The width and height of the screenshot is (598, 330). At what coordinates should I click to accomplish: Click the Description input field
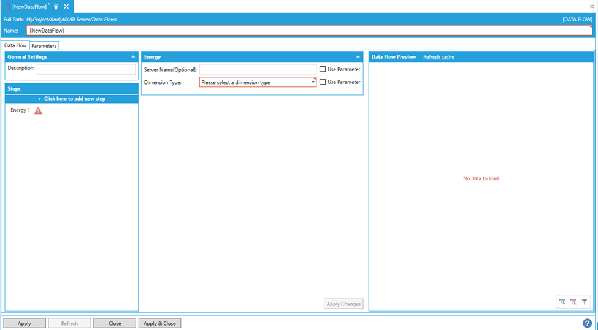pos(86,69)
